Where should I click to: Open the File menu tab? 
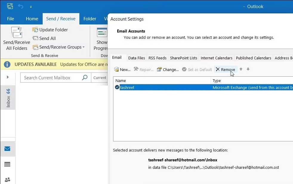(10, 18)
